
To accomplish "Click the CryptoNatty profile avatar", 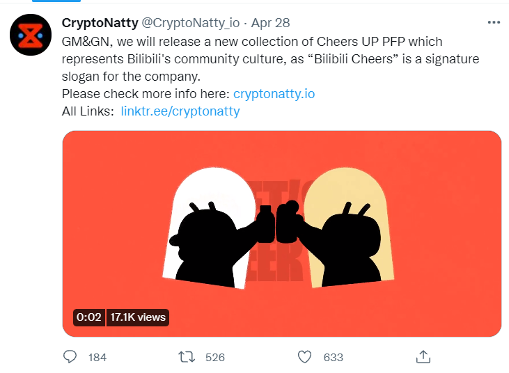I will pos(31,34).
